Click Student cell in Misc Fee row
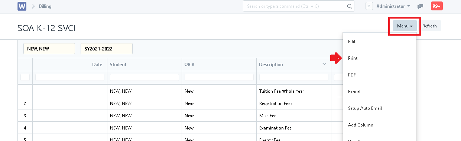Screen dimensions: 461x141 coord(145,116)
